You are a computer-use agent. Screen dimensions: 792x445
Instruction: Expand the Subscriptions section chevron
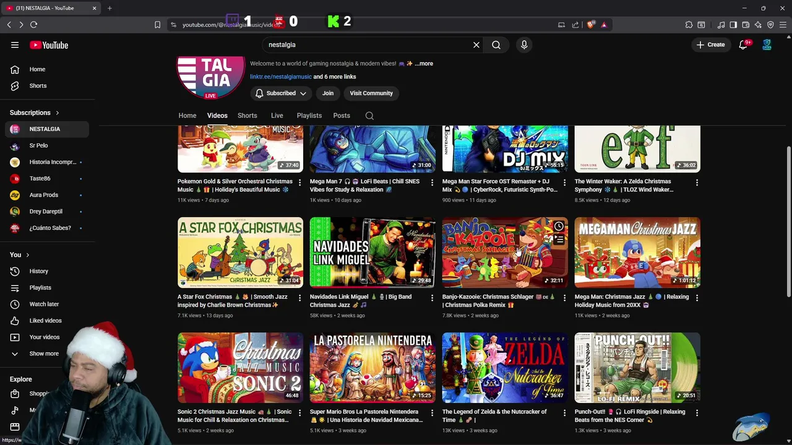pyautogui.click(x=58, y=113)
